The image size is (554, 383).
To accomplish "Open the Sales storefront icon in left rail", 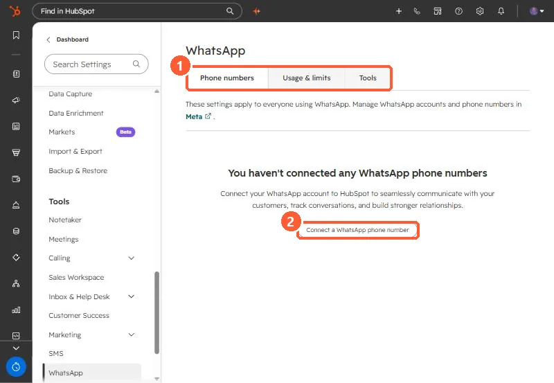I will [x=16, y=152].
